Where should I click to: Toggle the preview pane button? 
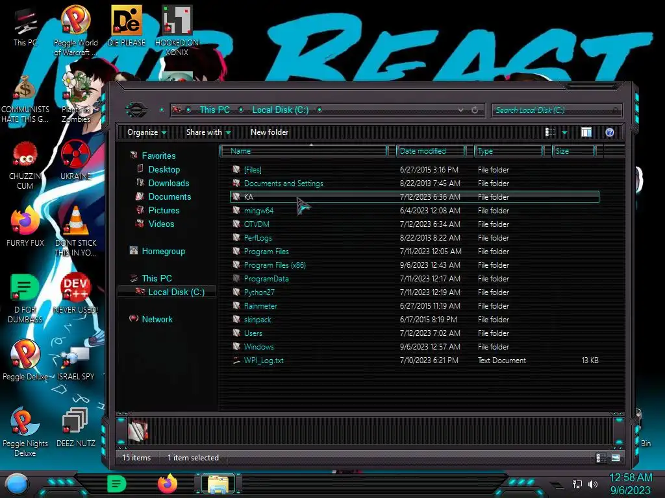click(x=586, y=132)
